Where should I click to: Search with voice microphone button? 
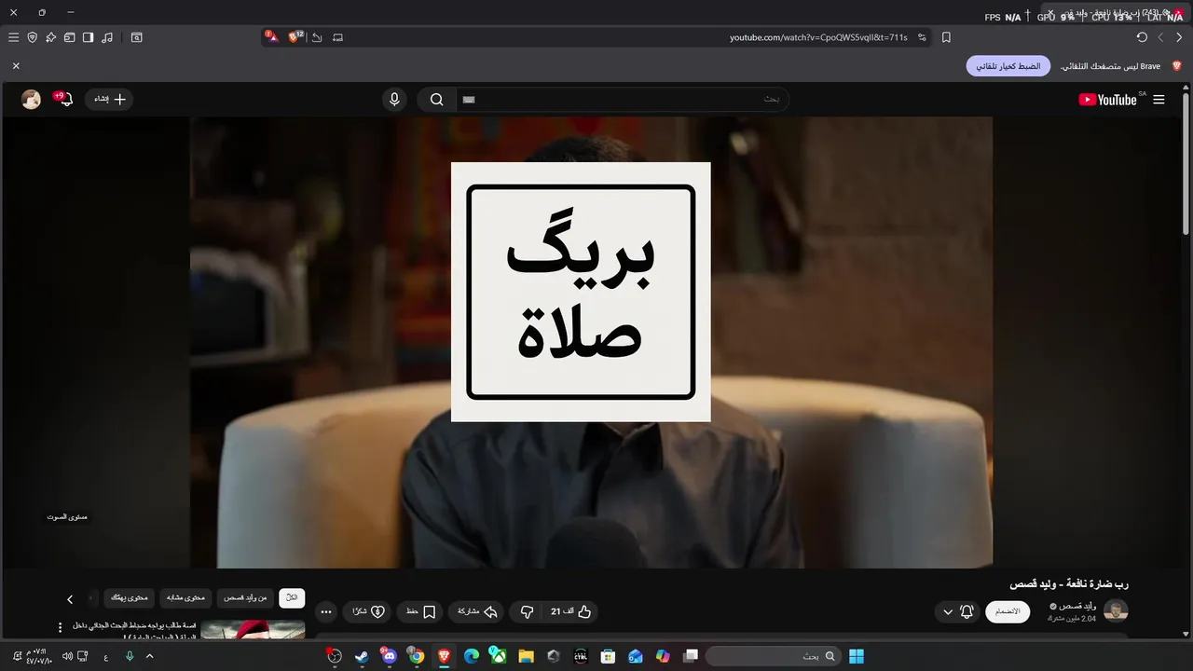pyautogui.click(x=394, y=100)
